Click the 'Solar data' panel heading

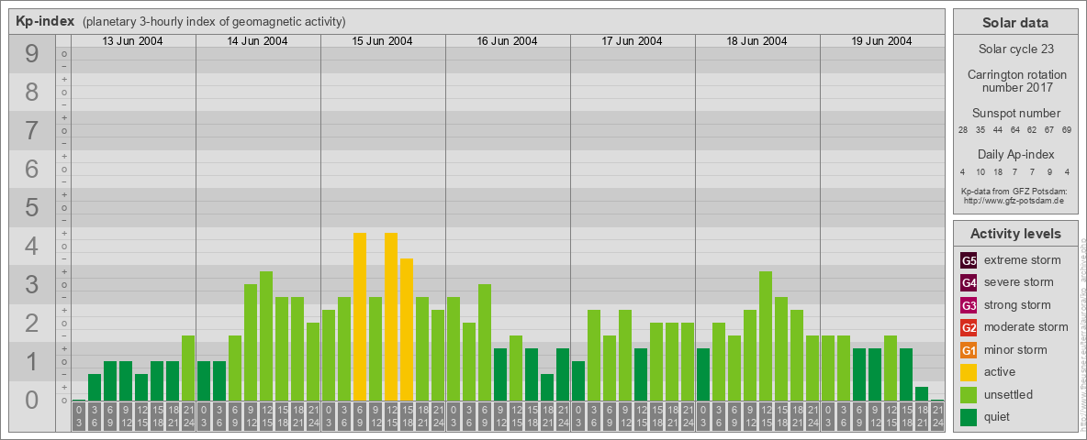pyautogui.click(x=1014, y=23)
